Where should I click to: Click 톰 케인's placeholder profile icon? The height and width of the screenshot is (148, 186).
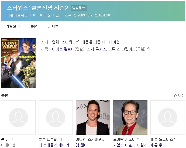tap(18, 118)
